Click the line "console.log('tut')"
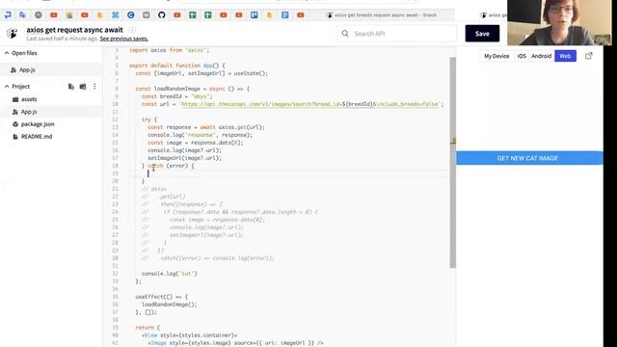617x347 pixels. 170,274
